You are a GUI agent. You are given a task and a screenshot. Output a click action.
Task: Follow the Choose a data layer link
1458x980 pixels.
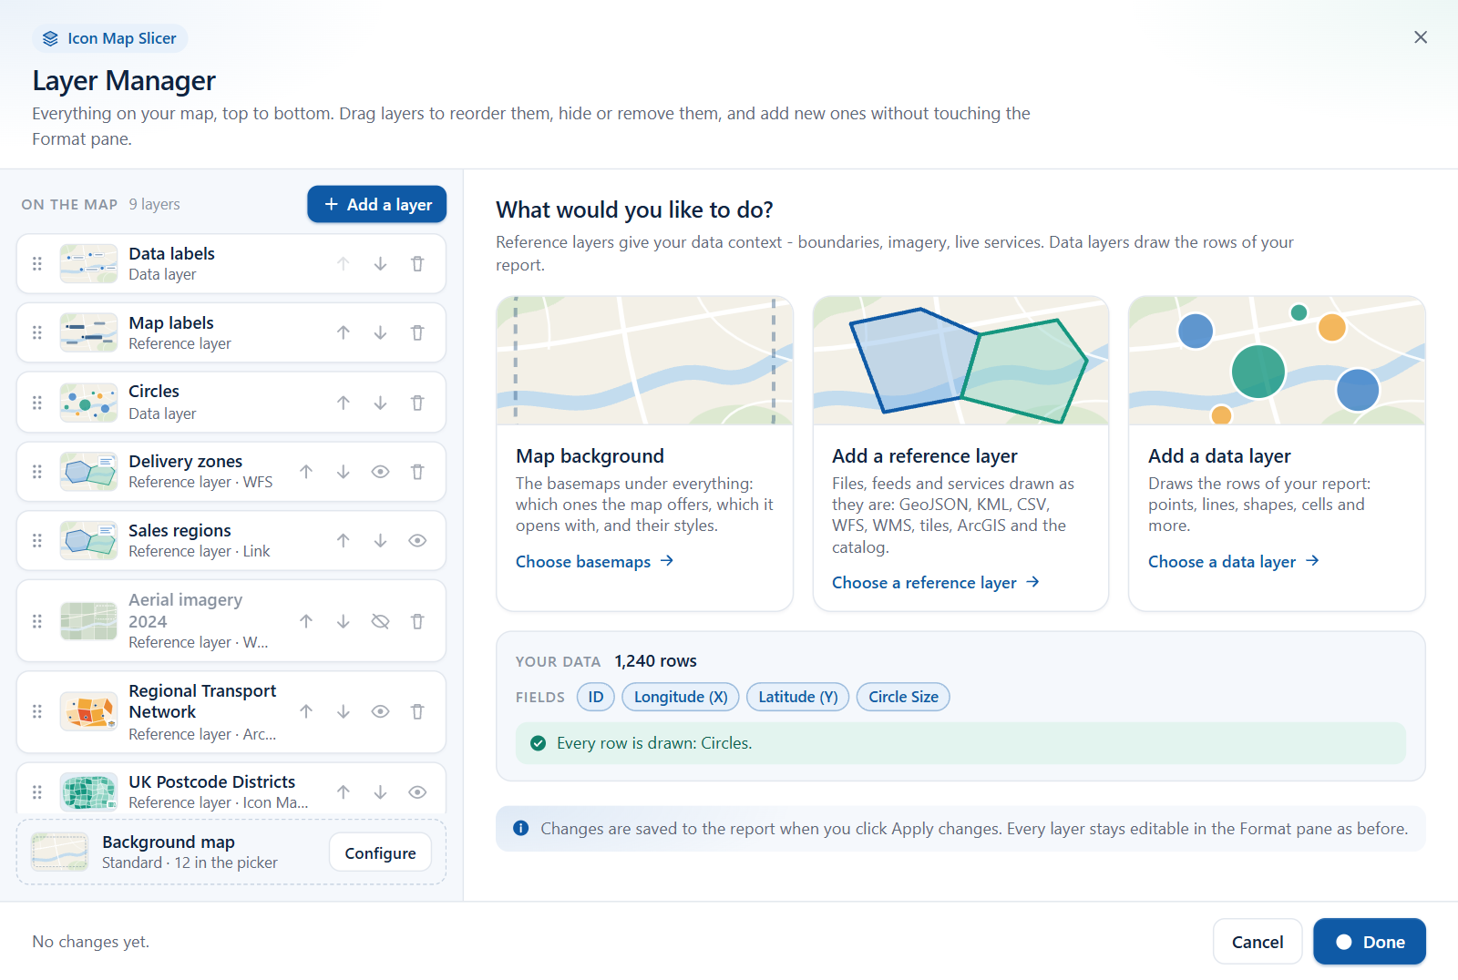1234,562
